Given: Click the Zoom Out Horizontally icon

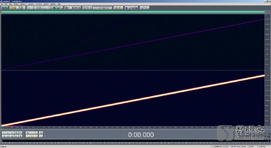Looking at the screenshot, I should coord(32,133).
